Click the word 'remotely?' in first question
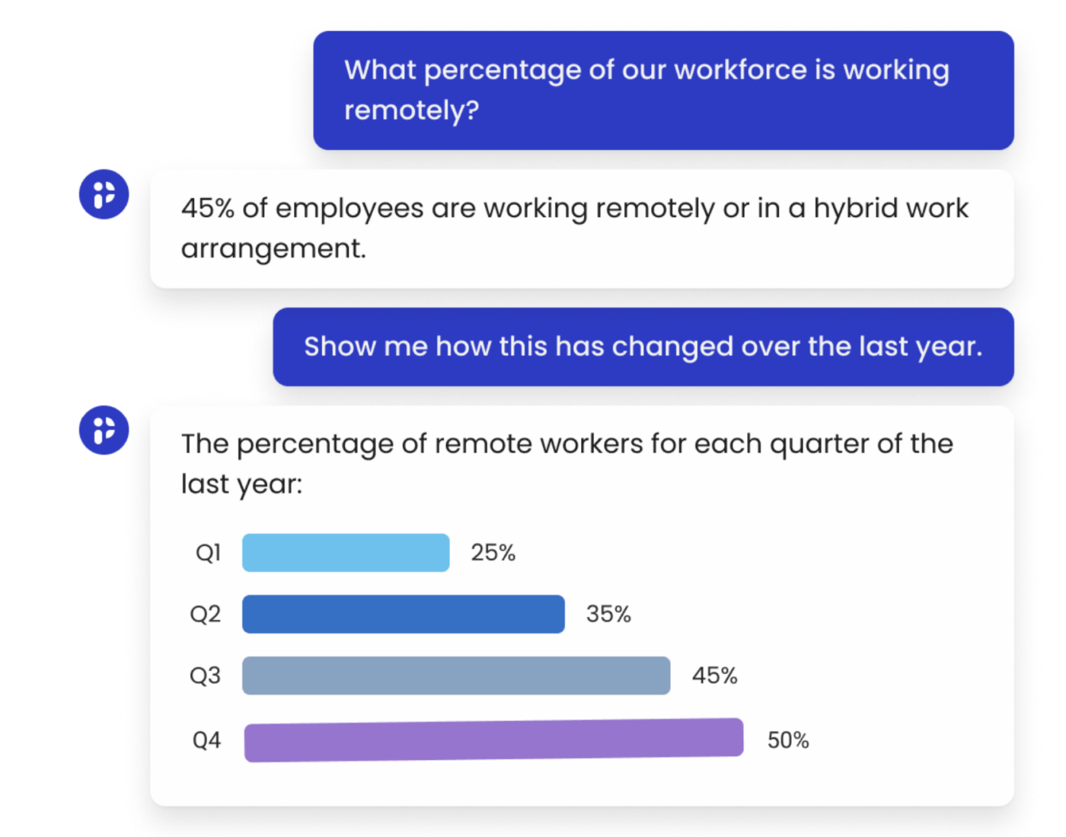 412,111
